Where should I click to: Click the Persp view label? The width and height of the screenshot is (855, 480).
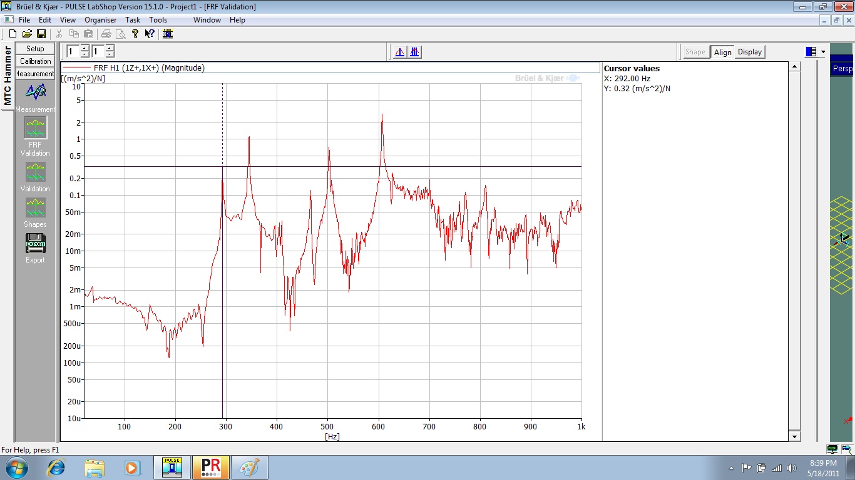tap(842, 69)
